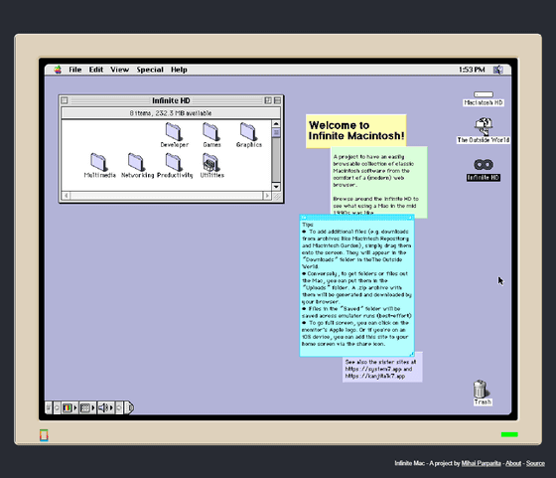Click the Infinite HD window close box
This screenshot has width=556, height=478.
(x=65, y=100)
